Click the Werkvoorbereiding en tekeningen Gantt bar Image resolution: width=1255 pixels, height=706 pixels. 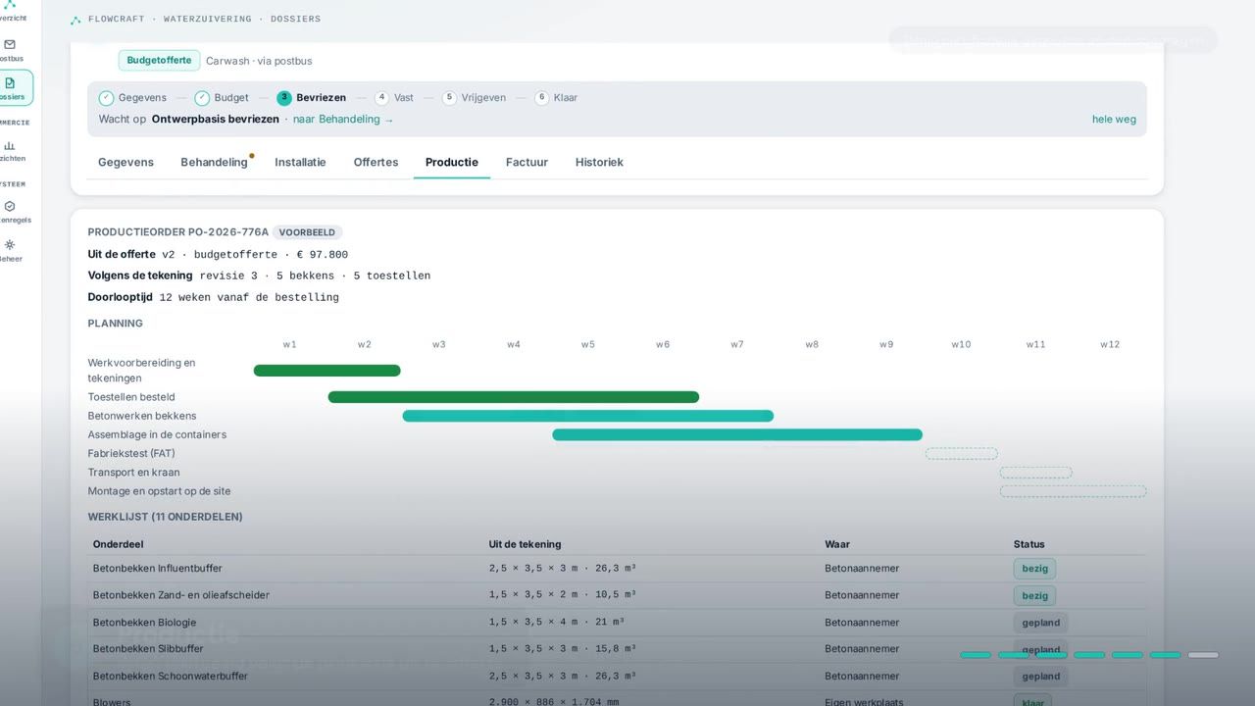point(326,371)
